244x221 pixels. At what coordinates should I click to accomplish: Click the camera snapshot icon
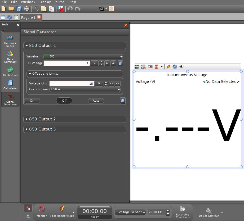point(101,9)
